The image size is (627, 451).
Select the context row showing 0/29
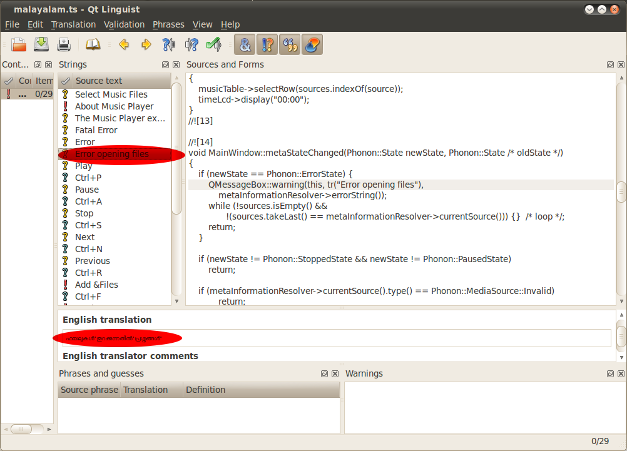point(27,94)
